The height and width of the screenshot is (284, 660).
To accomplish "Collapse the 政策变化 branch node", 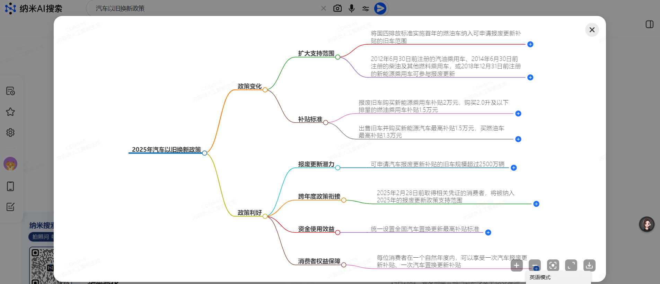I will click(265, 90).
